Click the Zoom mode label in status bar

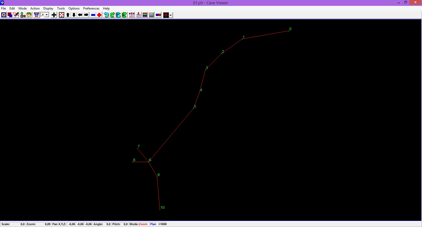143,224
